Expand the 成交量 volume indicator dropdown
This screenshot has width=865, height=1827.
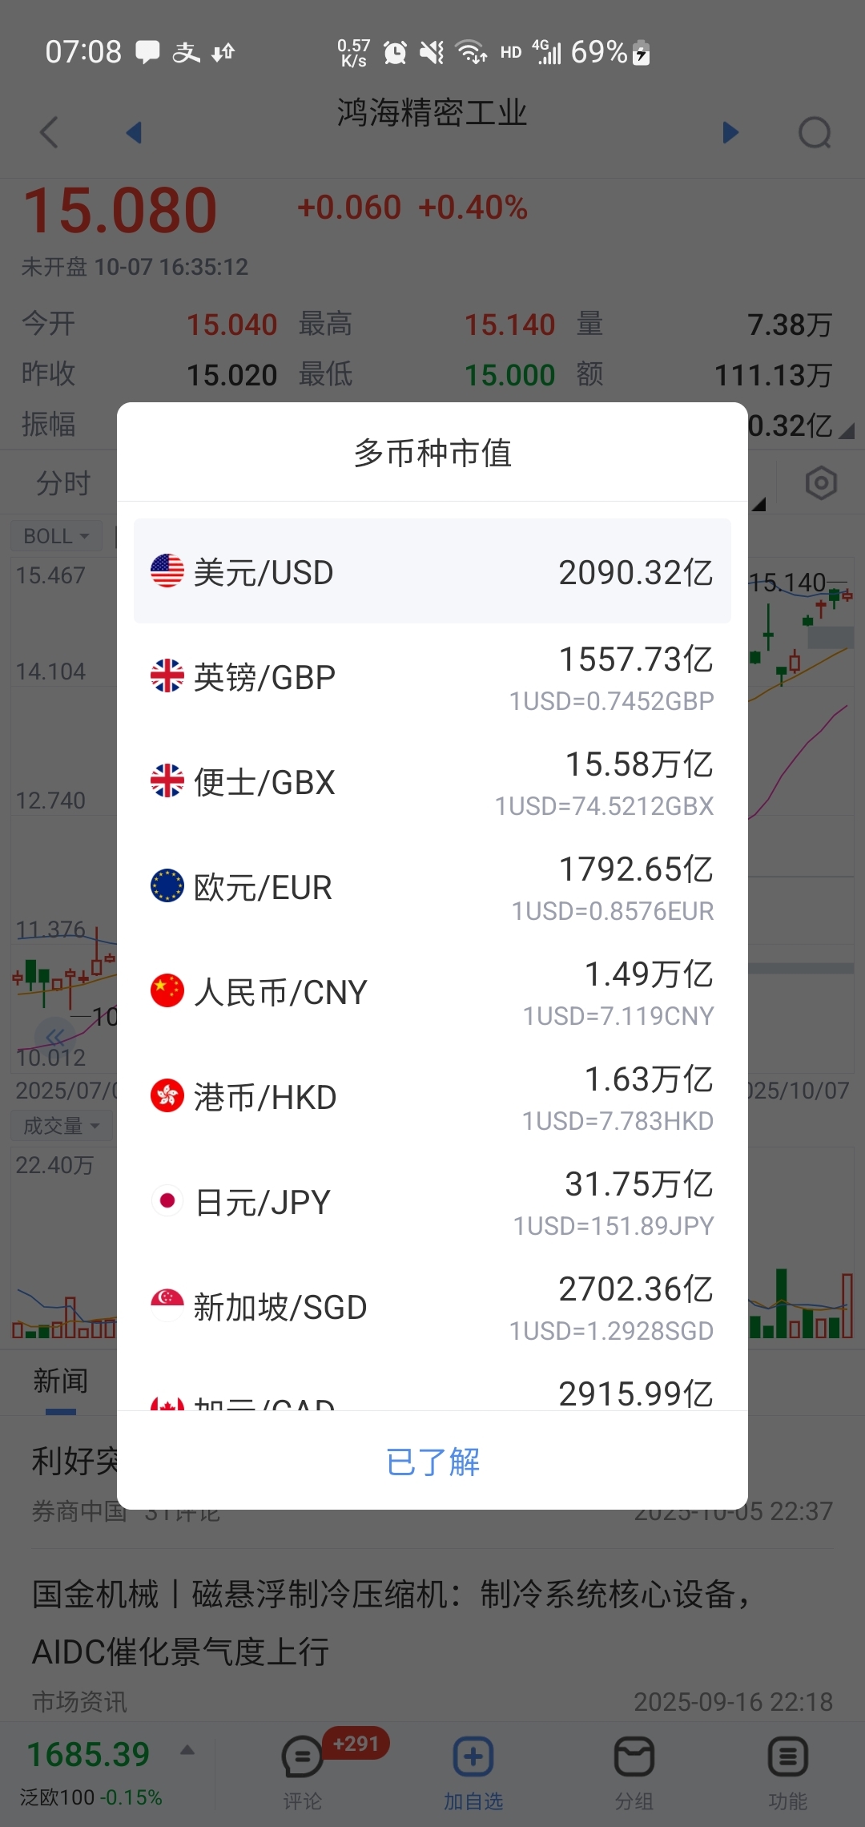point(61,1126)
